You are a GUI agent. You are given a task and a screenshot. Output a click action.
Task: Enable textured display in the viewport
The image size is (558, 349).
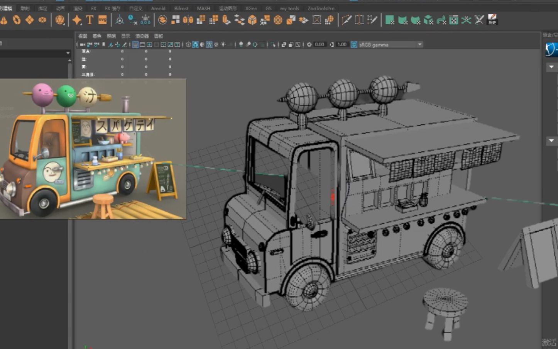click(210, 44)
